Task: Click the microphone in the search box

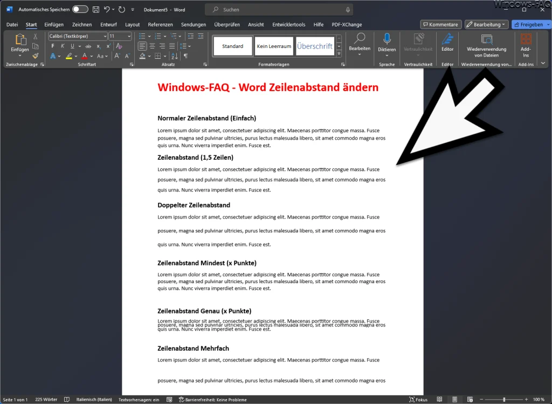Action: click(348, 10)
